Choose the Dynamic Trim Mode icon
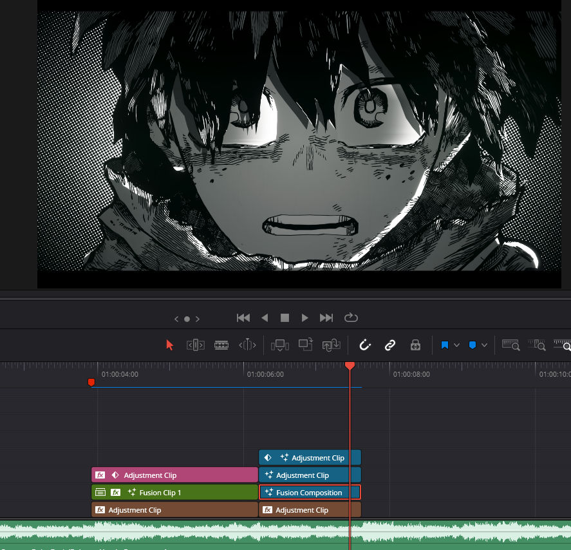 point(247,345)
